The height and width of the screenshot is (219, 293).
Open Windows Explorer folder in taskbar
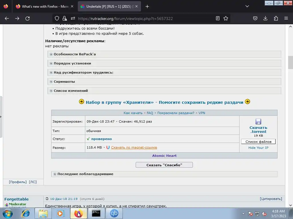[x=43, y=213]
